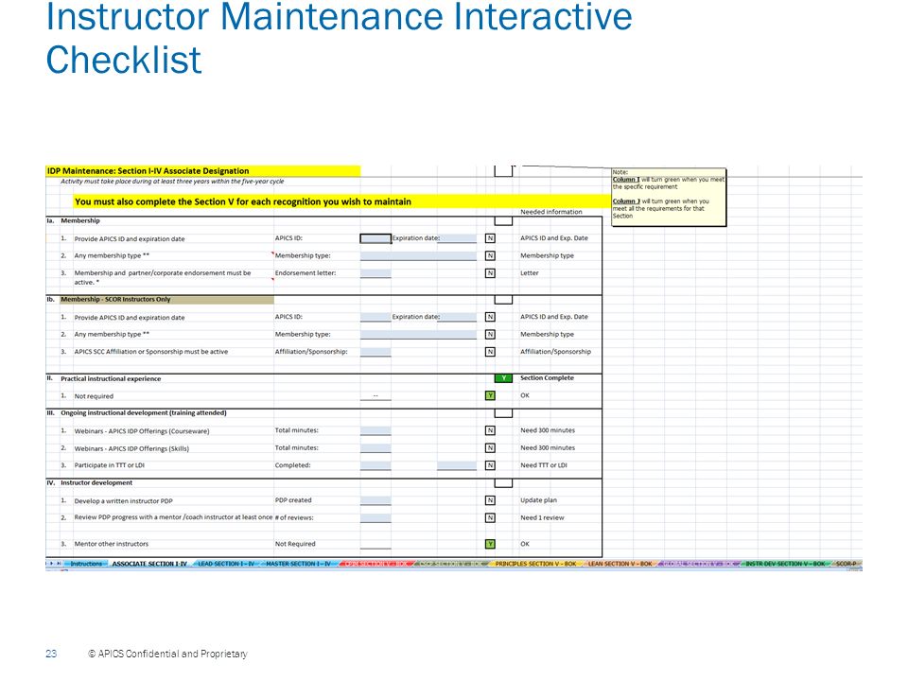Click the 'Section Complete' label
This screenshot has height=681, width=908.
(x=547, y=378)
